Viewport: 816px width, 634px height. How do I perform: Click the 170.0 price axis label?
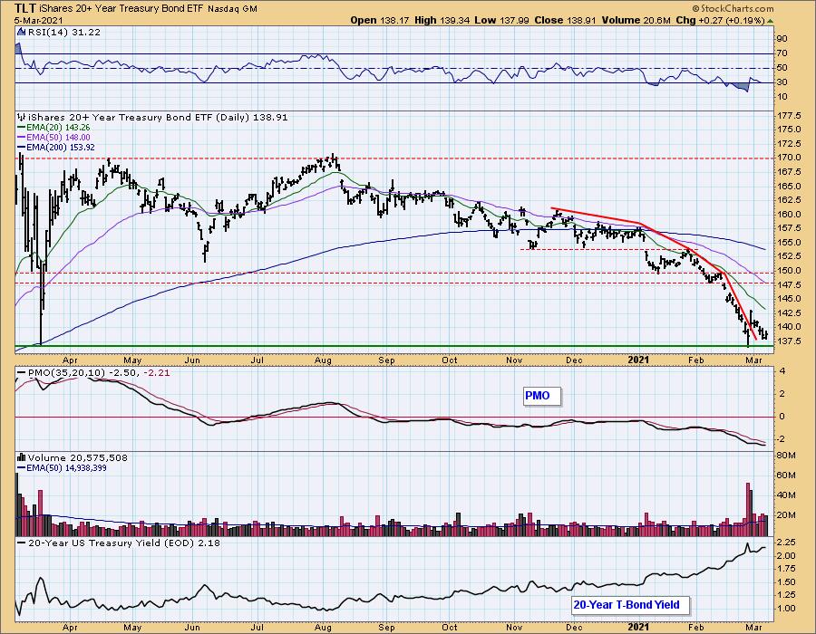(789, 158)
